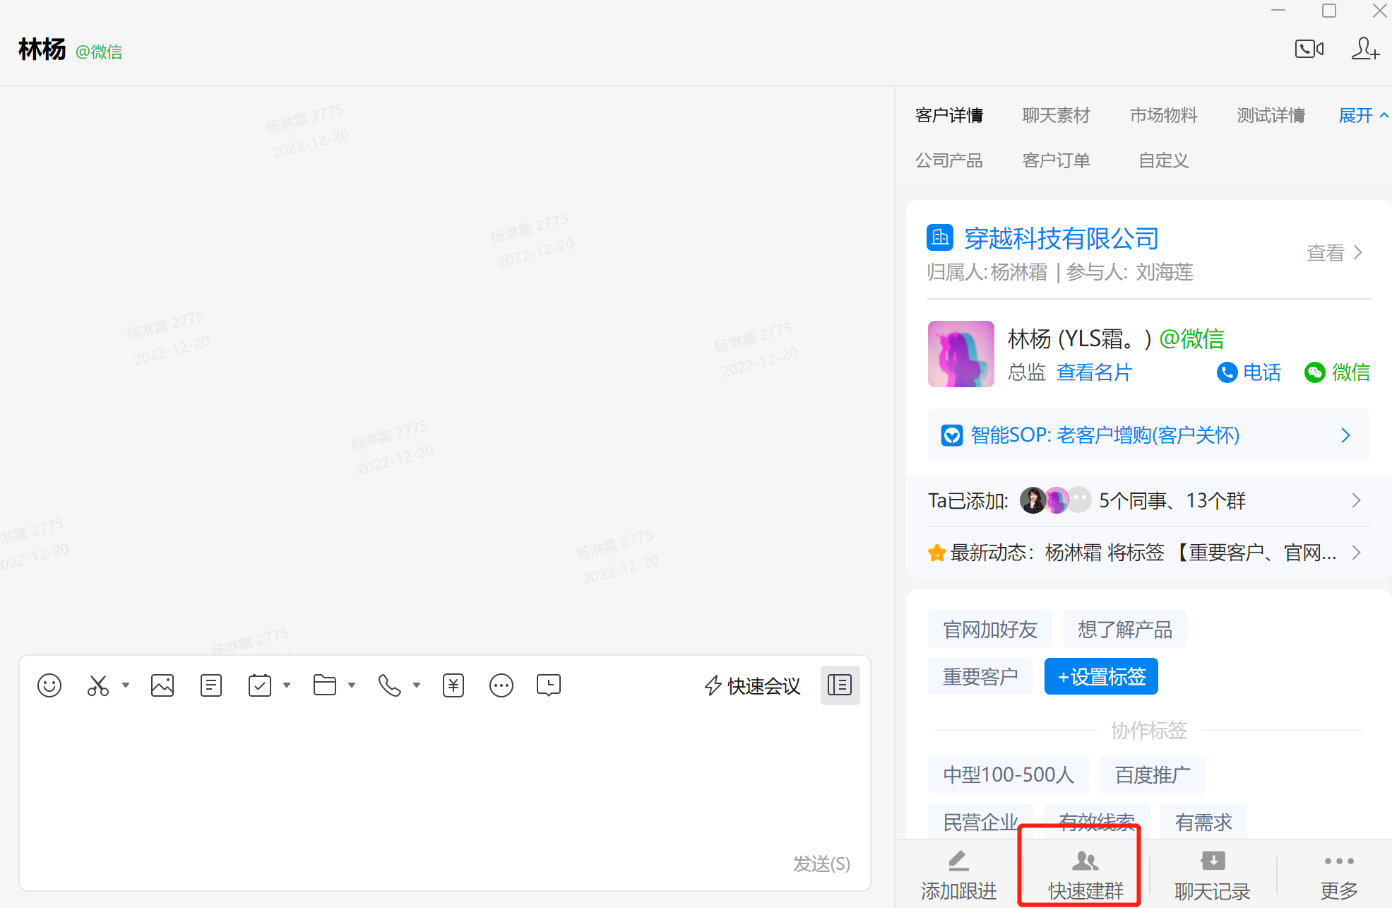Expand the folder options dropdown arrow

(352, 685)
